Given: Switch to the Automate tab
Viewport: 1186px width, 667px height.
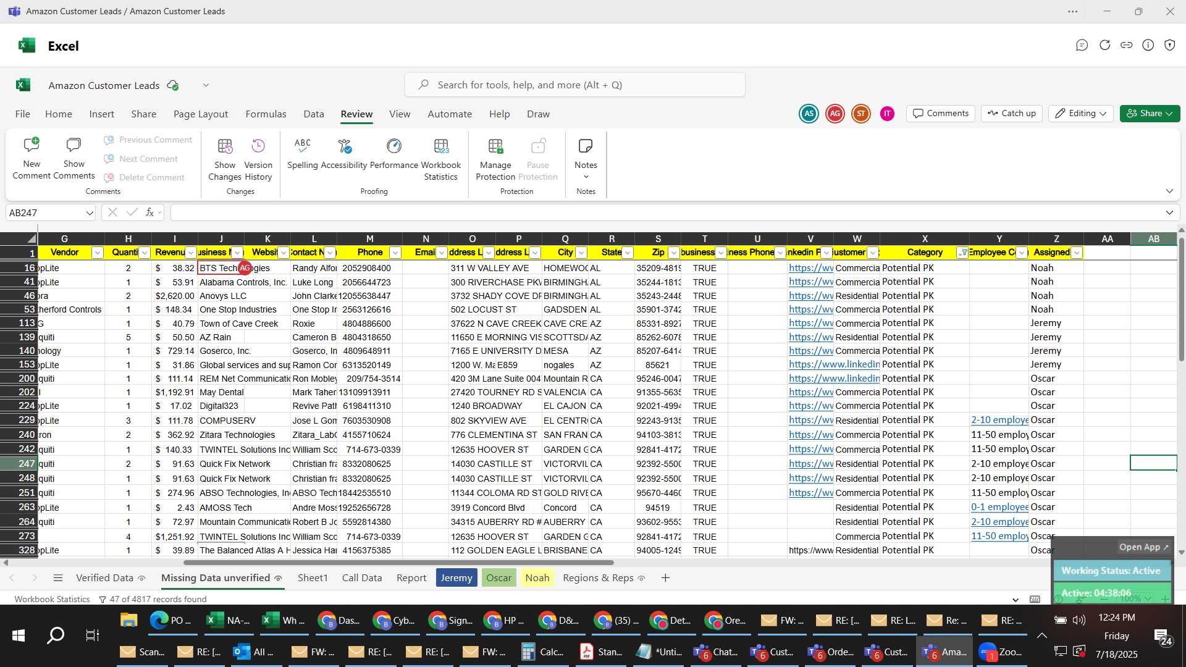Looking at the screenshot, I should tap(450, 114).
